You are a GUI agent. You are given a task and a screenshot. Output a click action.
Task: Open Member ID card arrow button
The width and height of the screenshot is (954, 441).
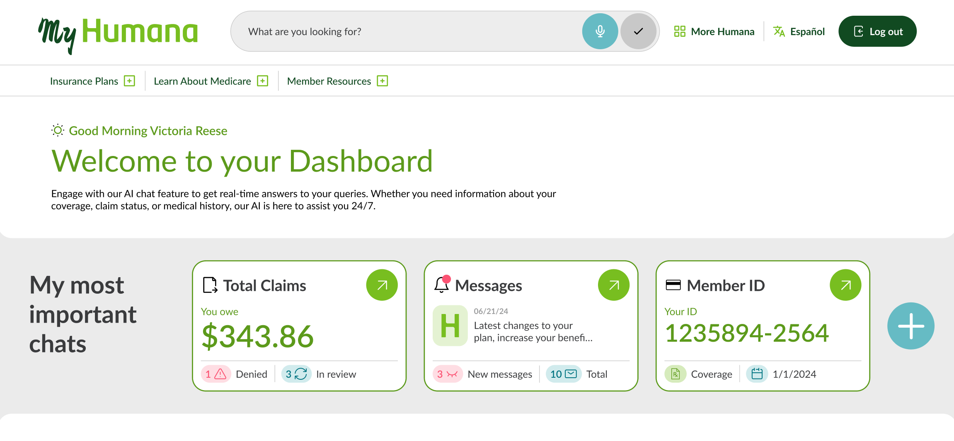pos(845,285)
